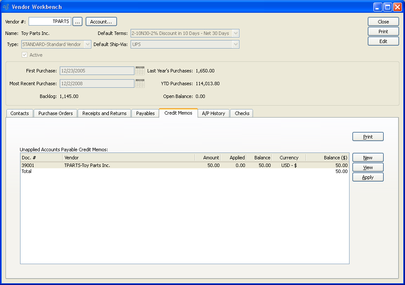Open the vendor Type dropdown

(87, 44)
